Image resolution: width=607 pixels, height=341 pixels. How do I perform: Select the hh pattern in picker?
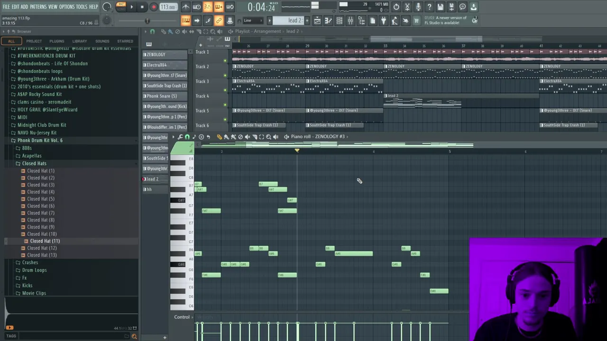click(155, 189)
